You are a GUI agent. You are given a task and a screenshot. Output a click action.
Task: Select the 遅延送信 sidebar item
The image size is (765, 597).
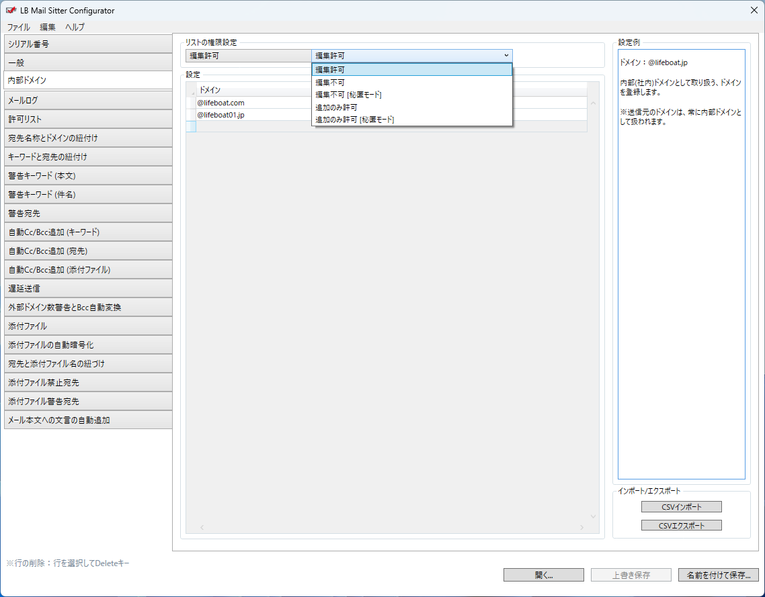tap(86, 289)
